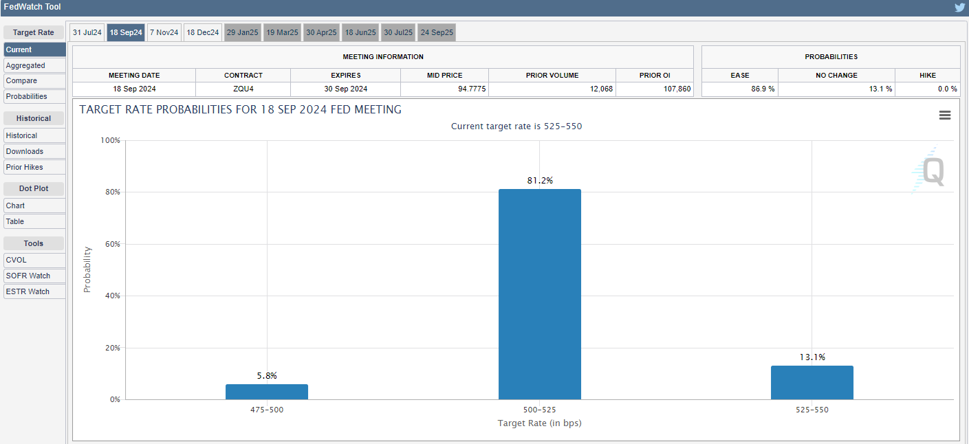Click the NO CHANGE column header
The height and width of the screenshot is (444, 969).
(837, 75)
